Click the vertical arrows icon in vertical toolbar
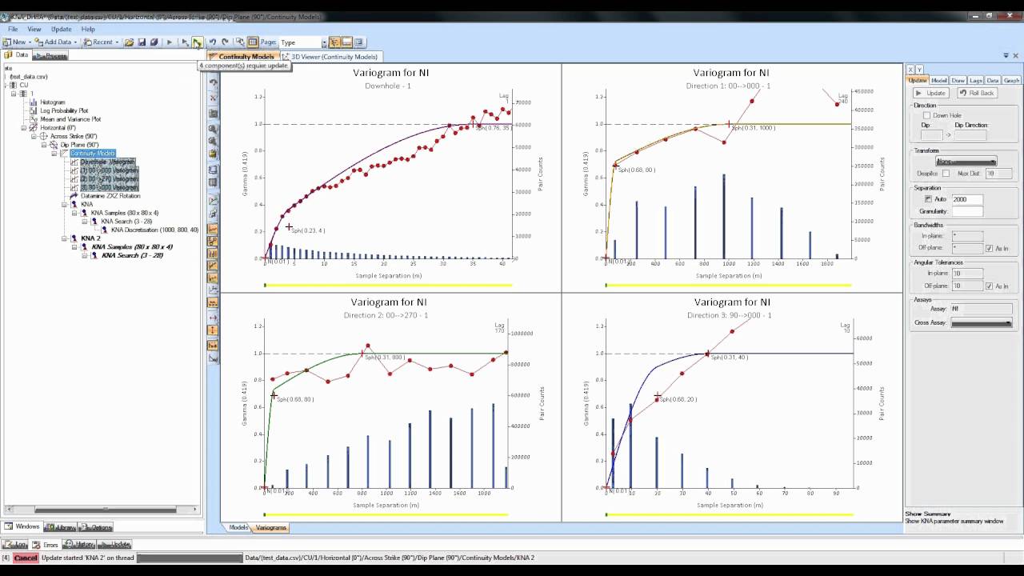Viewport: 1024px width, 576px height. coord(213,330)
